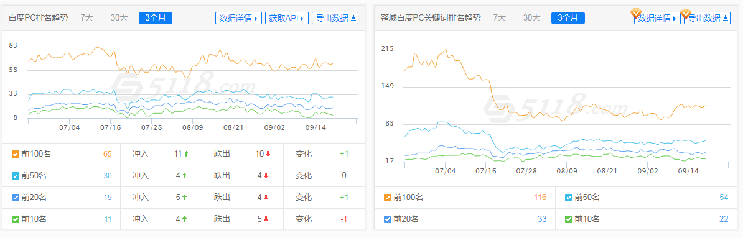Viewport: 743px width, 238px height.
Task: Click the orange diamond icon above 导出数据
Action: click(686, 13)
